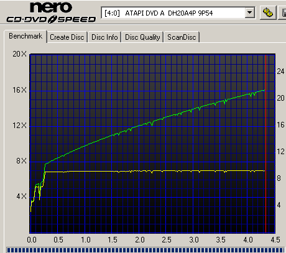Click the 20X label on the left axis
286x253 pixels.
20,54
